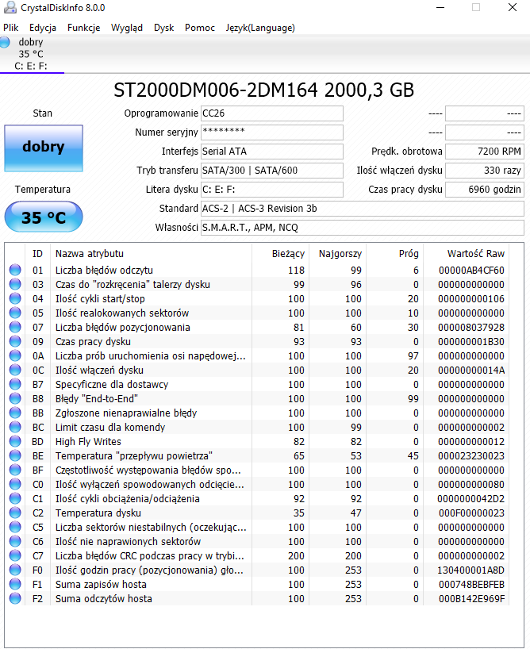Open the Pomoc menu
Viewport: 530px width, 649px height.
200,28
